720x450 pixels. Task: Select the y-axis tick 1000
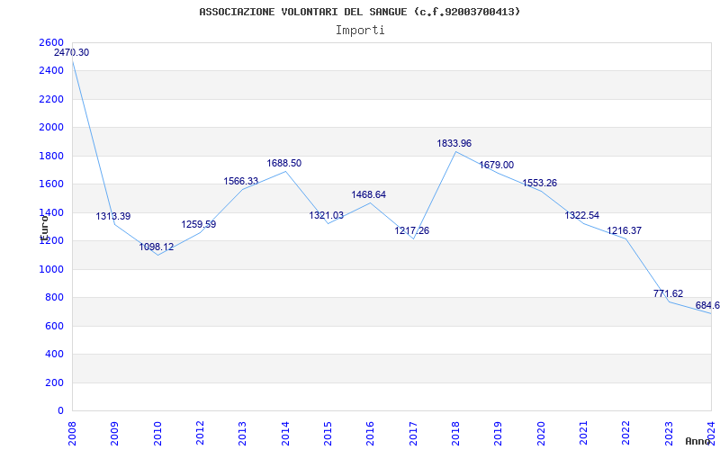[x=51, y=269]
